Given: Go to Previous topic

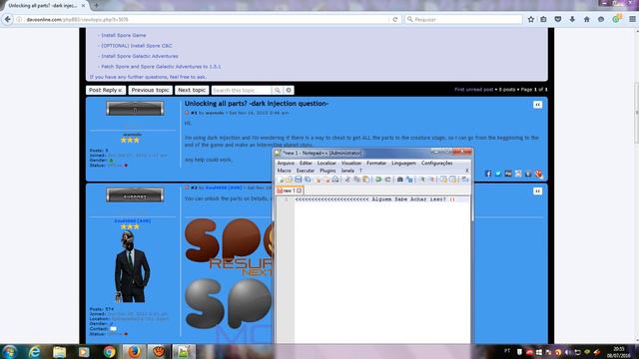Looking at the screenshot, I should [150, 90].
